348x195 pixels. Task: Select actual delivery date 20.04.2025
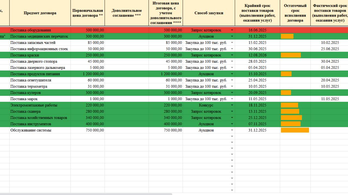coord(329,80)
